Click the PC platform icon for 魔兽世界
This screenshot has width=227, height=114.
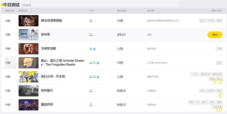coord(91,105)
